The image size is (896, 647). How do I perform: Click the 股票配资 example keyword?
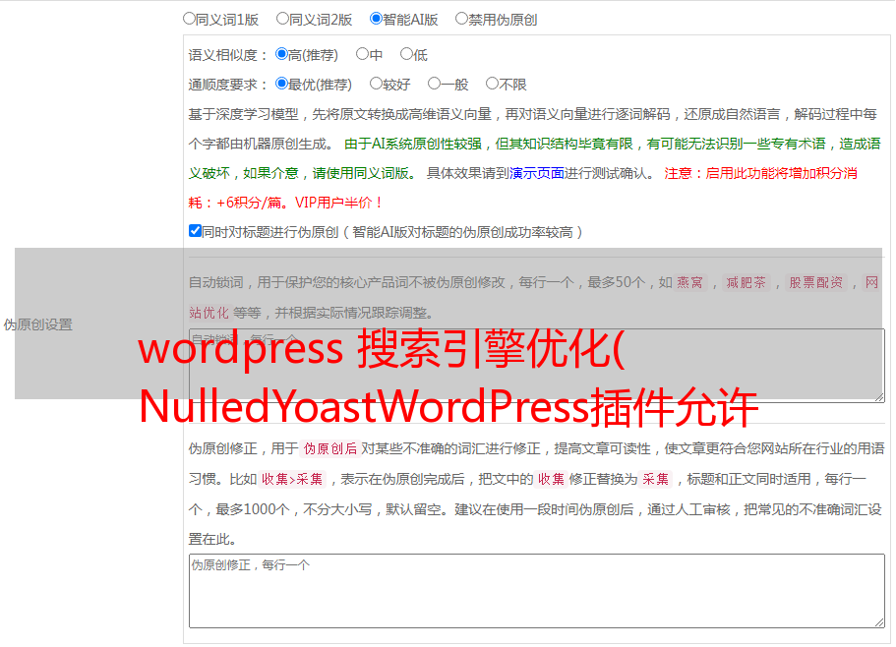pos(815,282)
